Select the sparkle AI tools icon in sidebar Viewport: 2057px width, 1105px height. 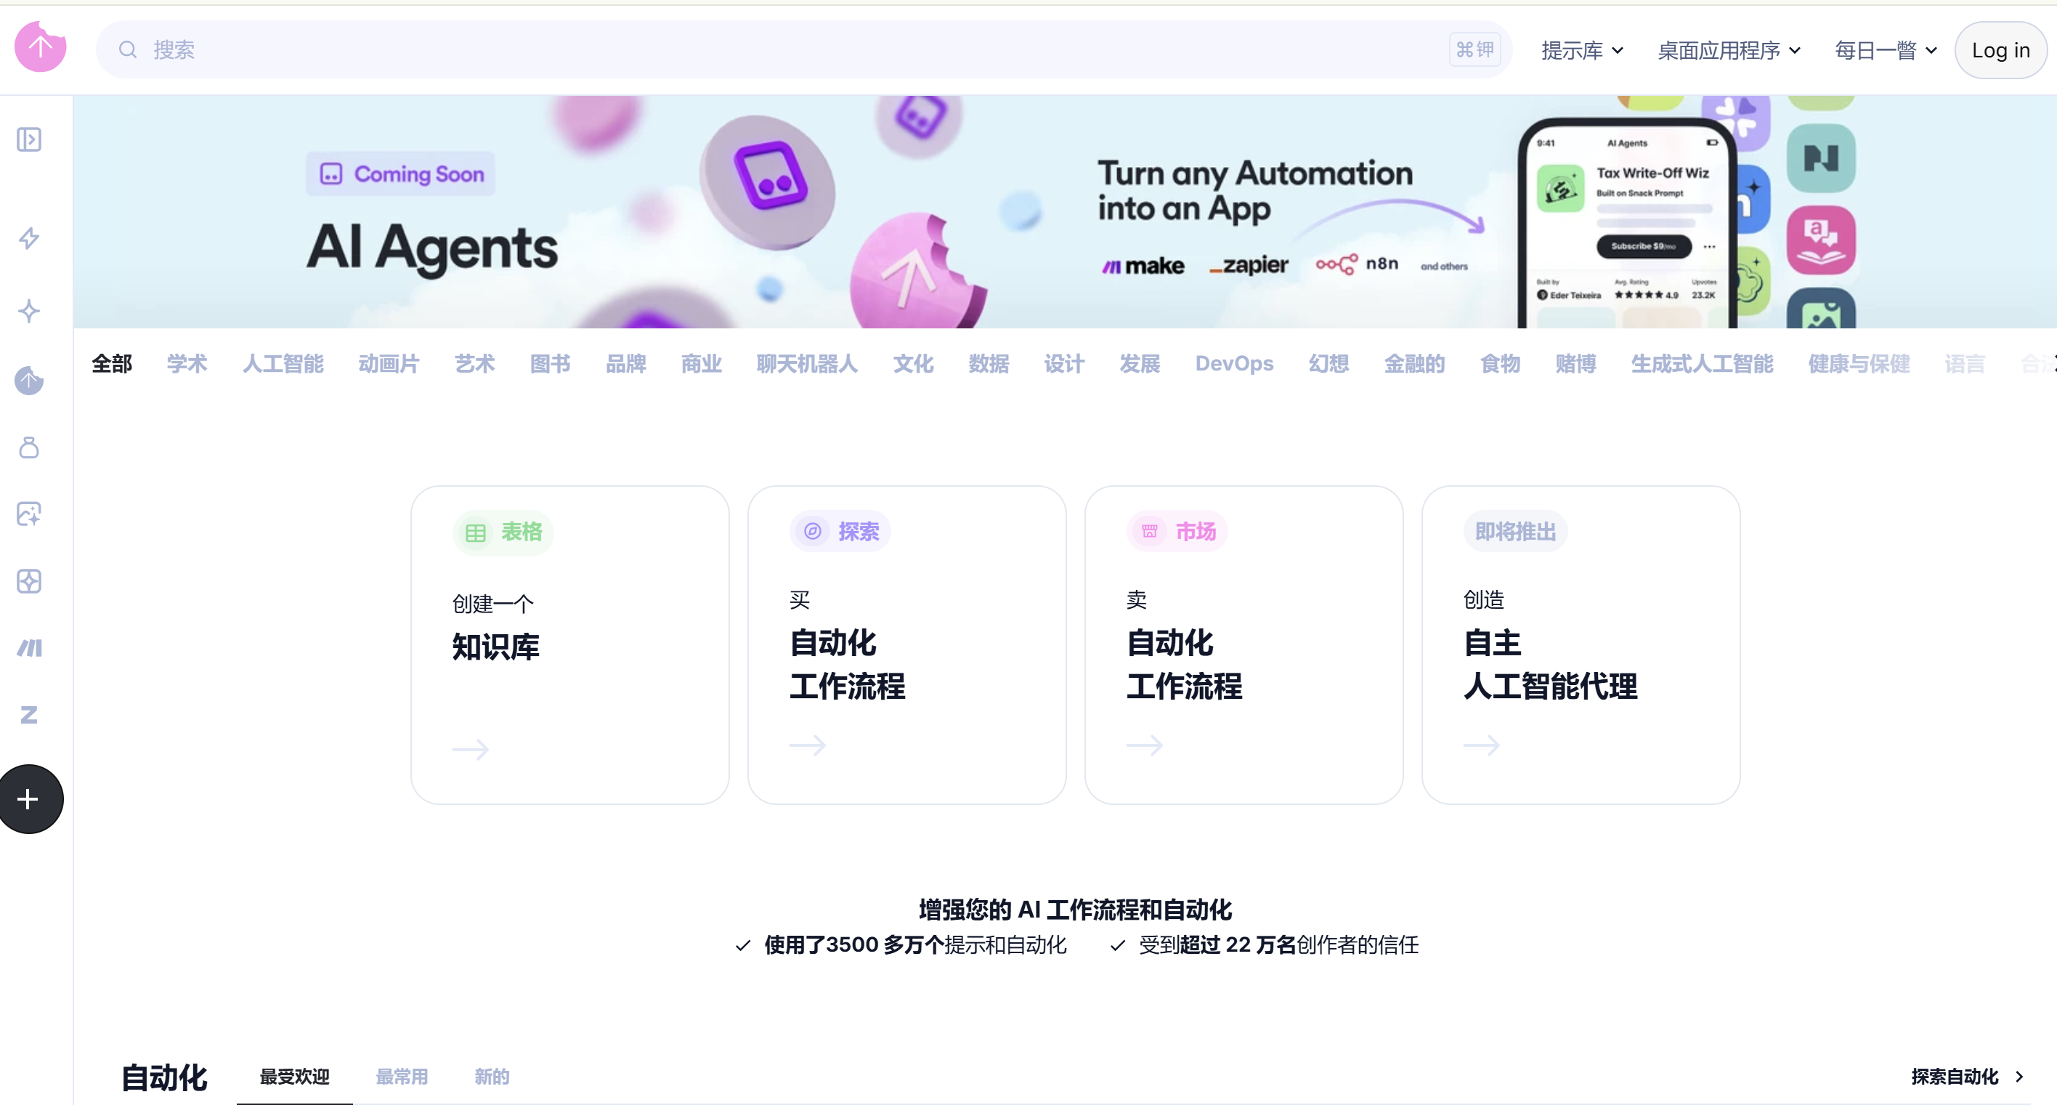pyautogui.click(x=29, y=311)
